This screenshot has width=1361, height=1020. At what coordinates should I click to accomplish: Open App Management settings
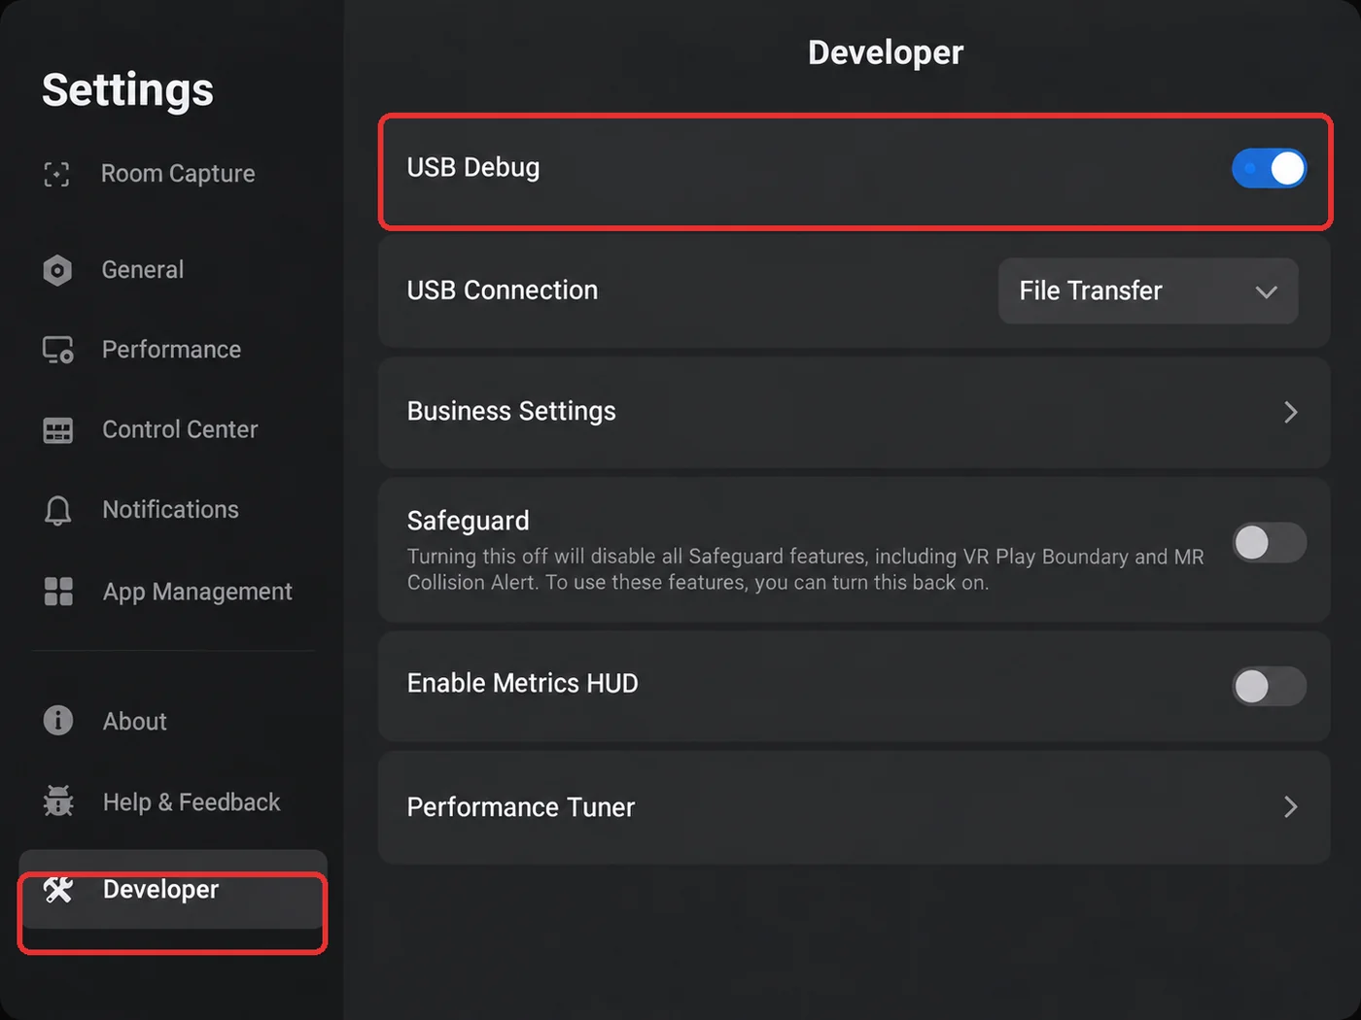pos(173,592)
